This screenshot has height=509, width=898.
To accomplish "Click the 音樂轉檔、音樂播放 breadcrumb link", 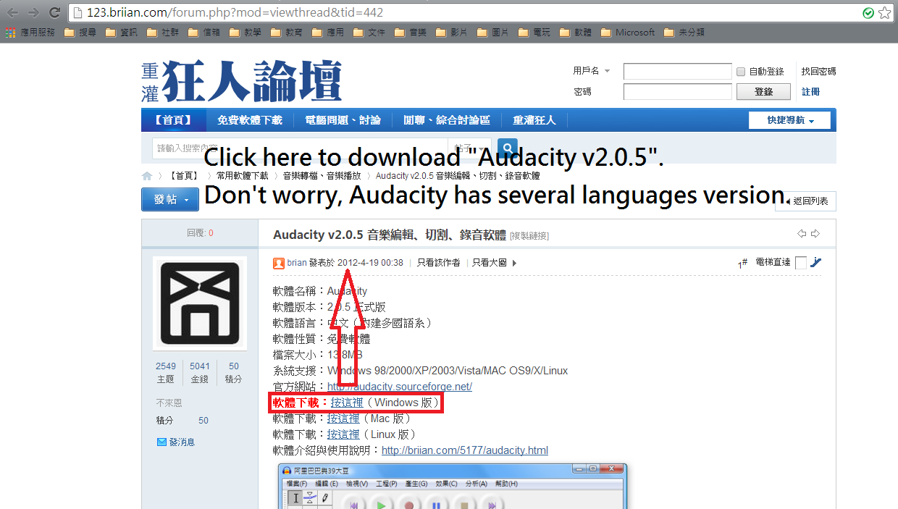I will pyautogui.click(x=322, y=176).
